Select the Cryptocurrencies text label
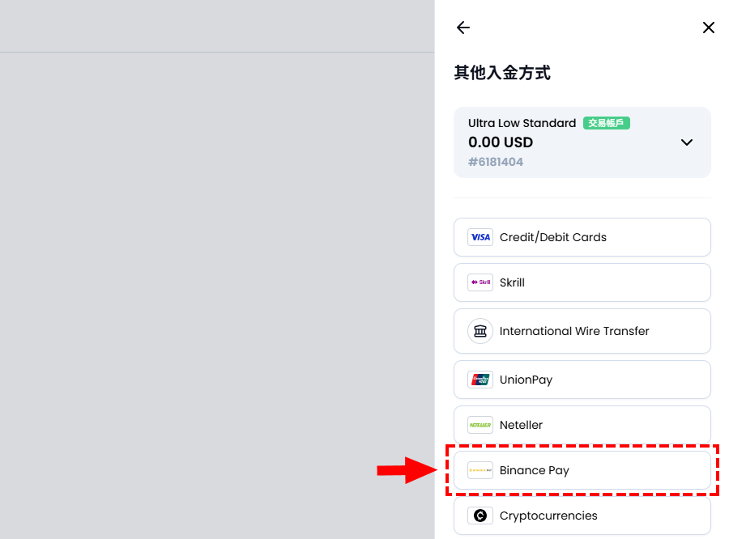This screenshot has width=729, height=539. tap(548, 516)
